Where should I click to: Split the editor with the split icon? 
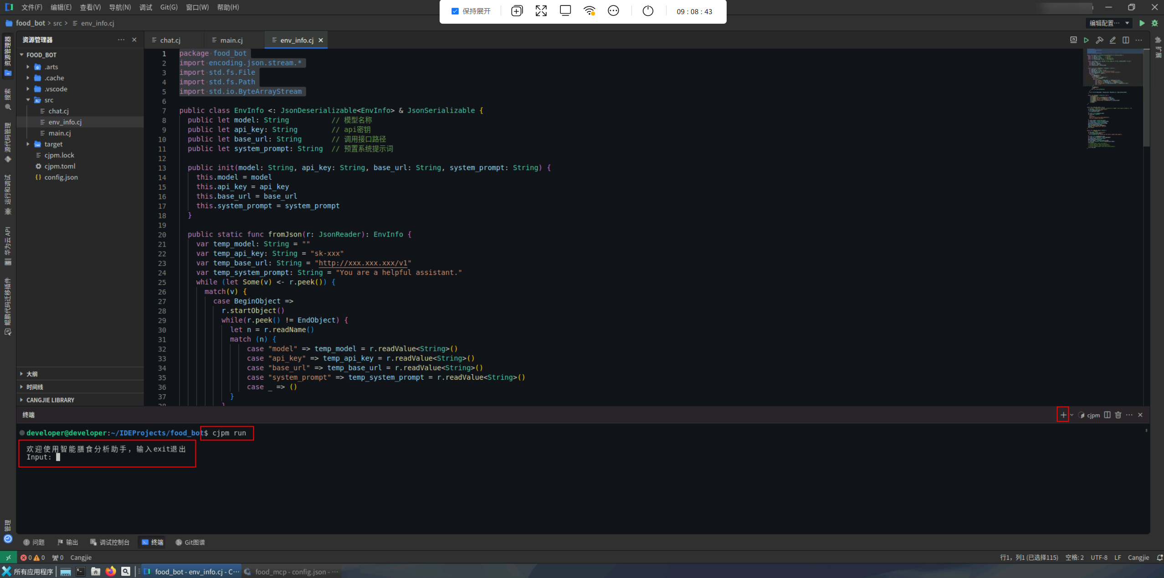click(x=1126, y=40)
